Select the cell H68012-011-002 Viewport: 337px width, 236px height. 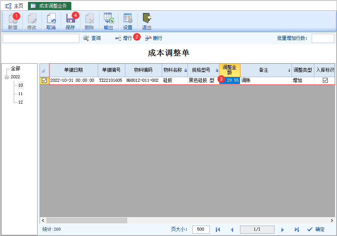coord(143,81)
